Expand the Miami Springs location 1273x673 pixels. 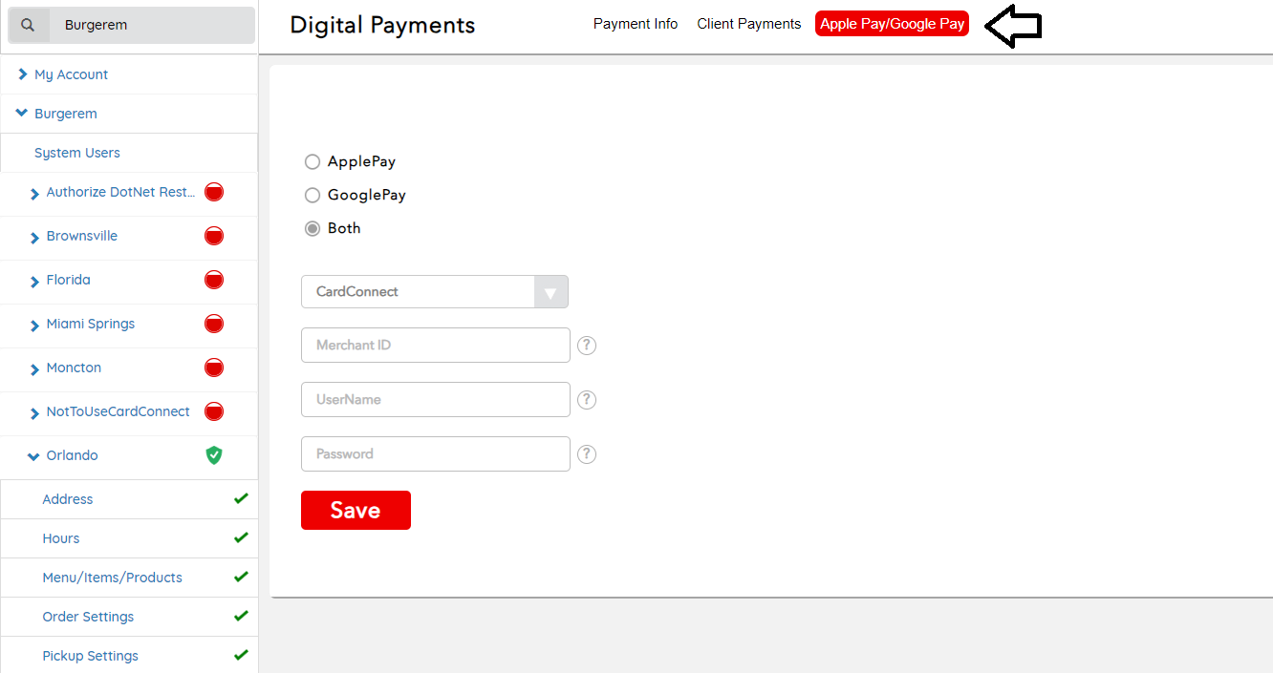point(35,326)
